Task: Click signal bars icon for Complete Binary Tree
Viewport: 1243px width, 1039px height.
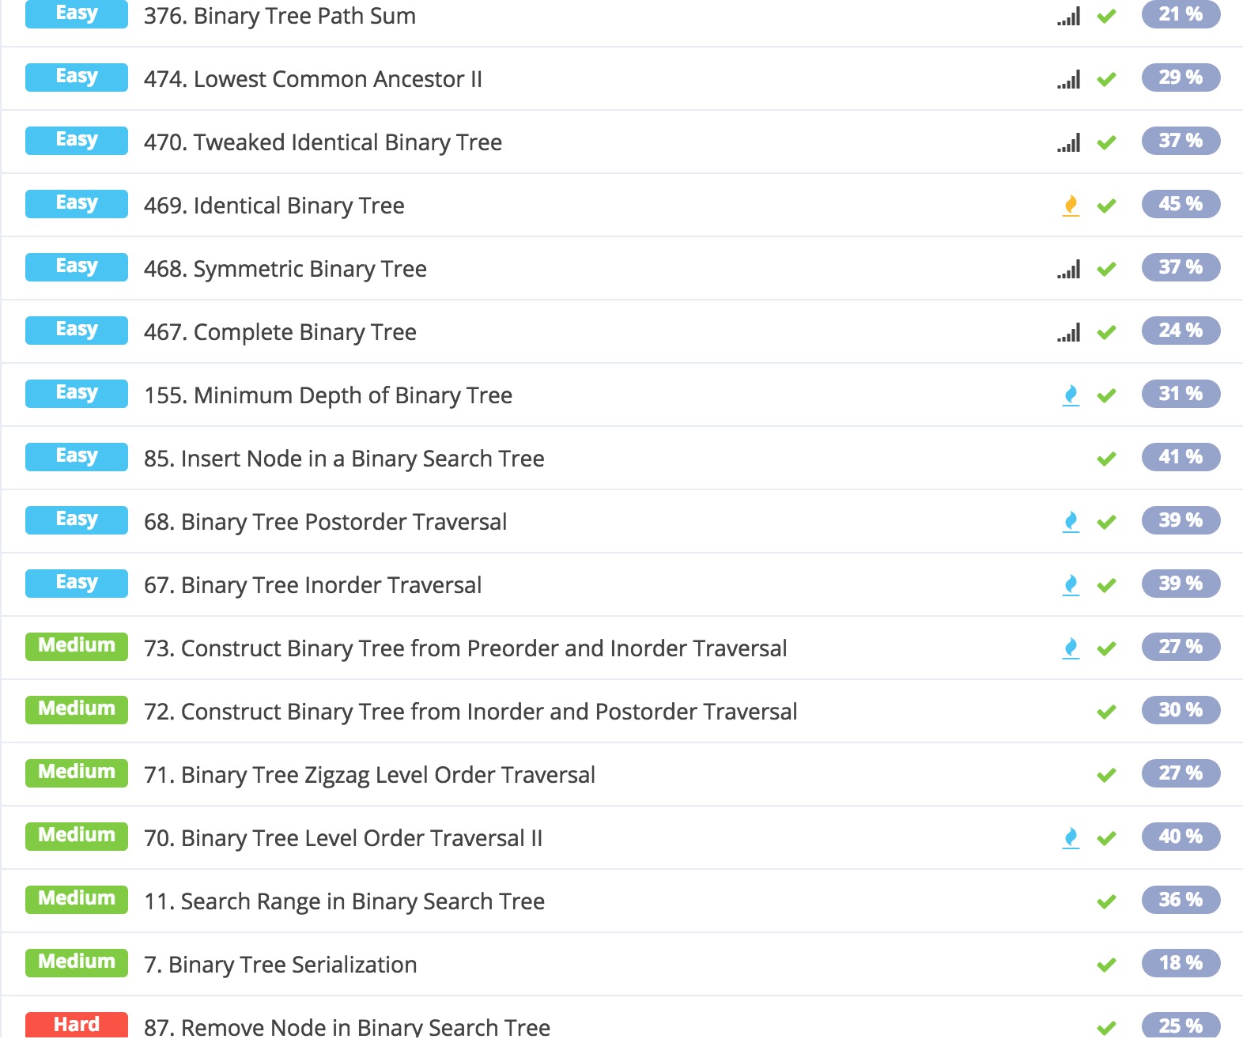Action: [1069, 333]
